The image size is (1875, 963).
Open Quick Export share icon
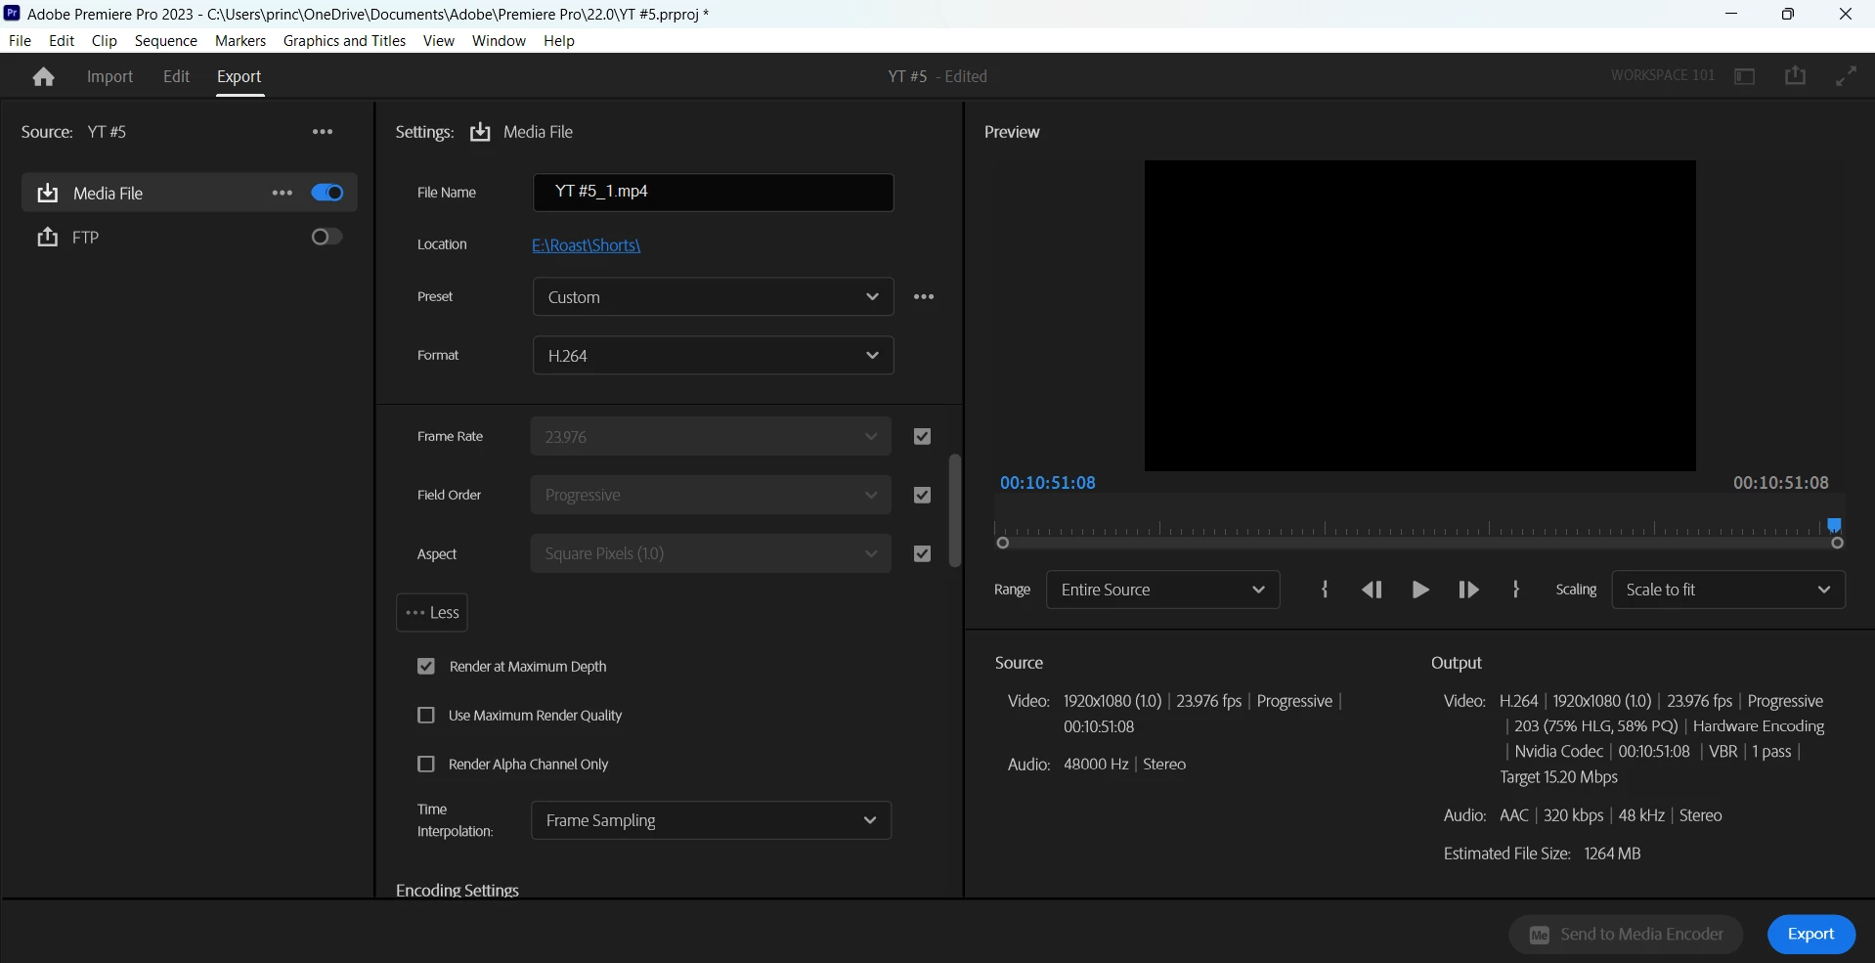[1796, 75]
